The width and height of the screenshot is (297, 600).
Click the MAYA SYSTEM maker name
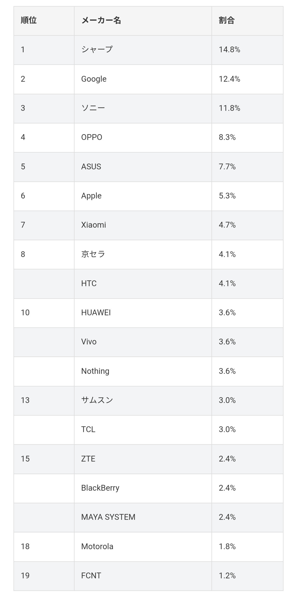point(108,517)
